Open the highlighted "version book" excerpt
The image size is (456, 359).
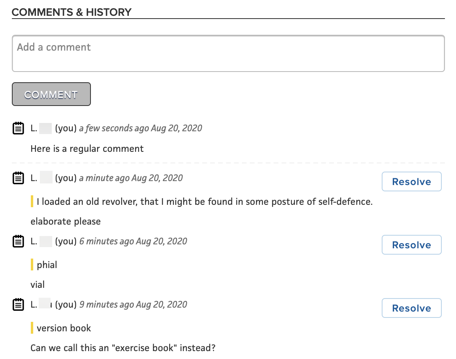tap(64, 328)
